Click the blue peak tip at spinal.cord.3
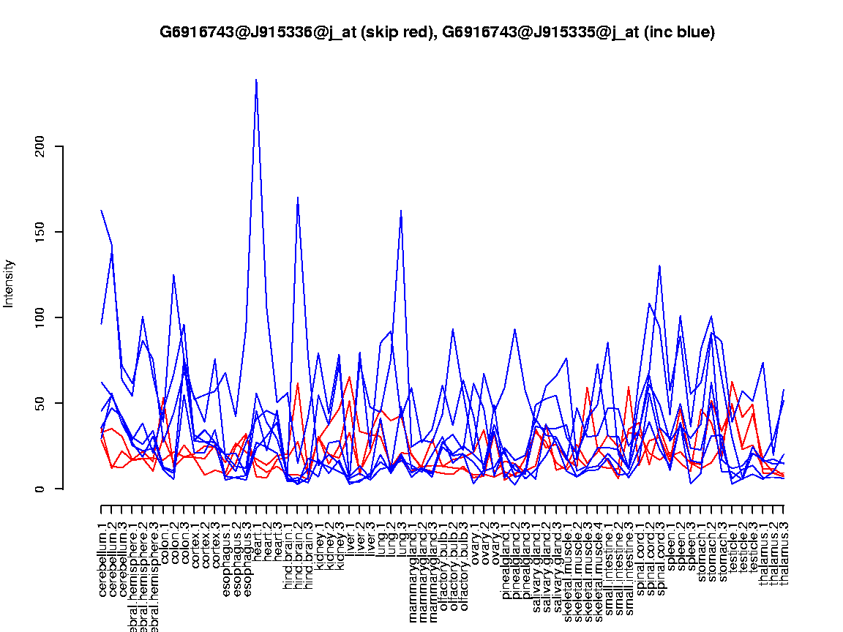Image resolution: width=843 pixels, height=632 pixels. coord(660,266)
